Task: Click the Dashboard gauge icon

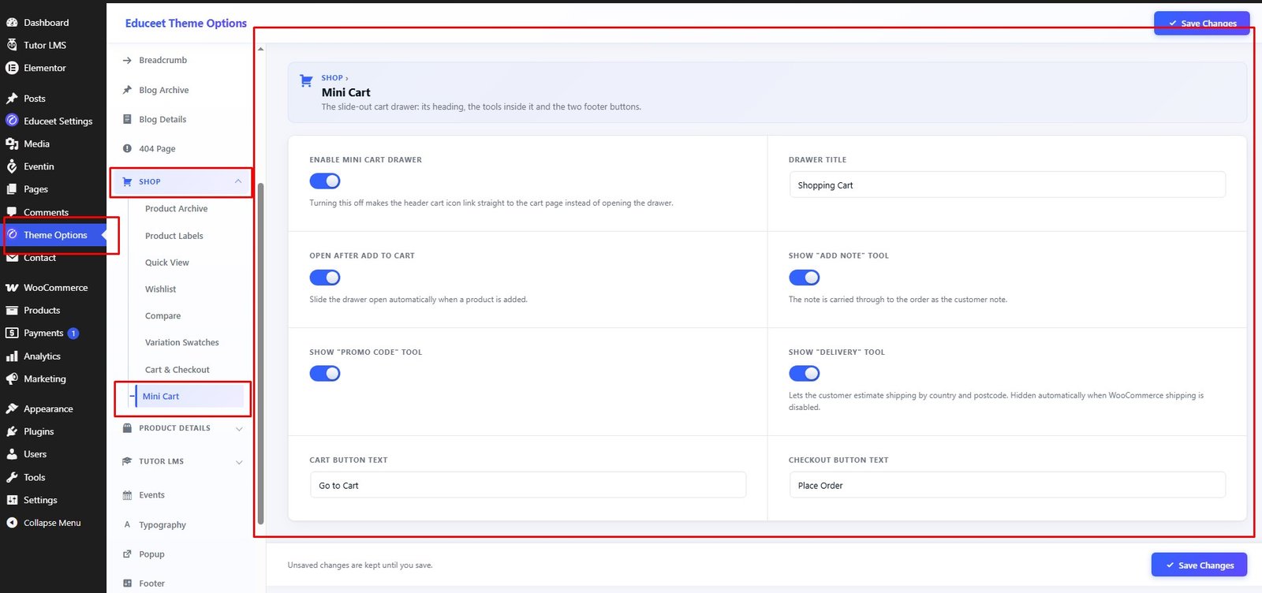Action: [x=12, y=23]
